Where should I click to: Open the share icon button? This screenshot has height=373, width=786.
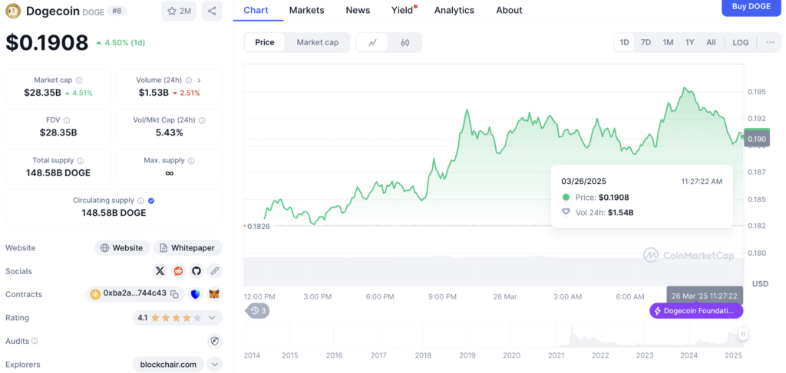click(x=212, y=11)
